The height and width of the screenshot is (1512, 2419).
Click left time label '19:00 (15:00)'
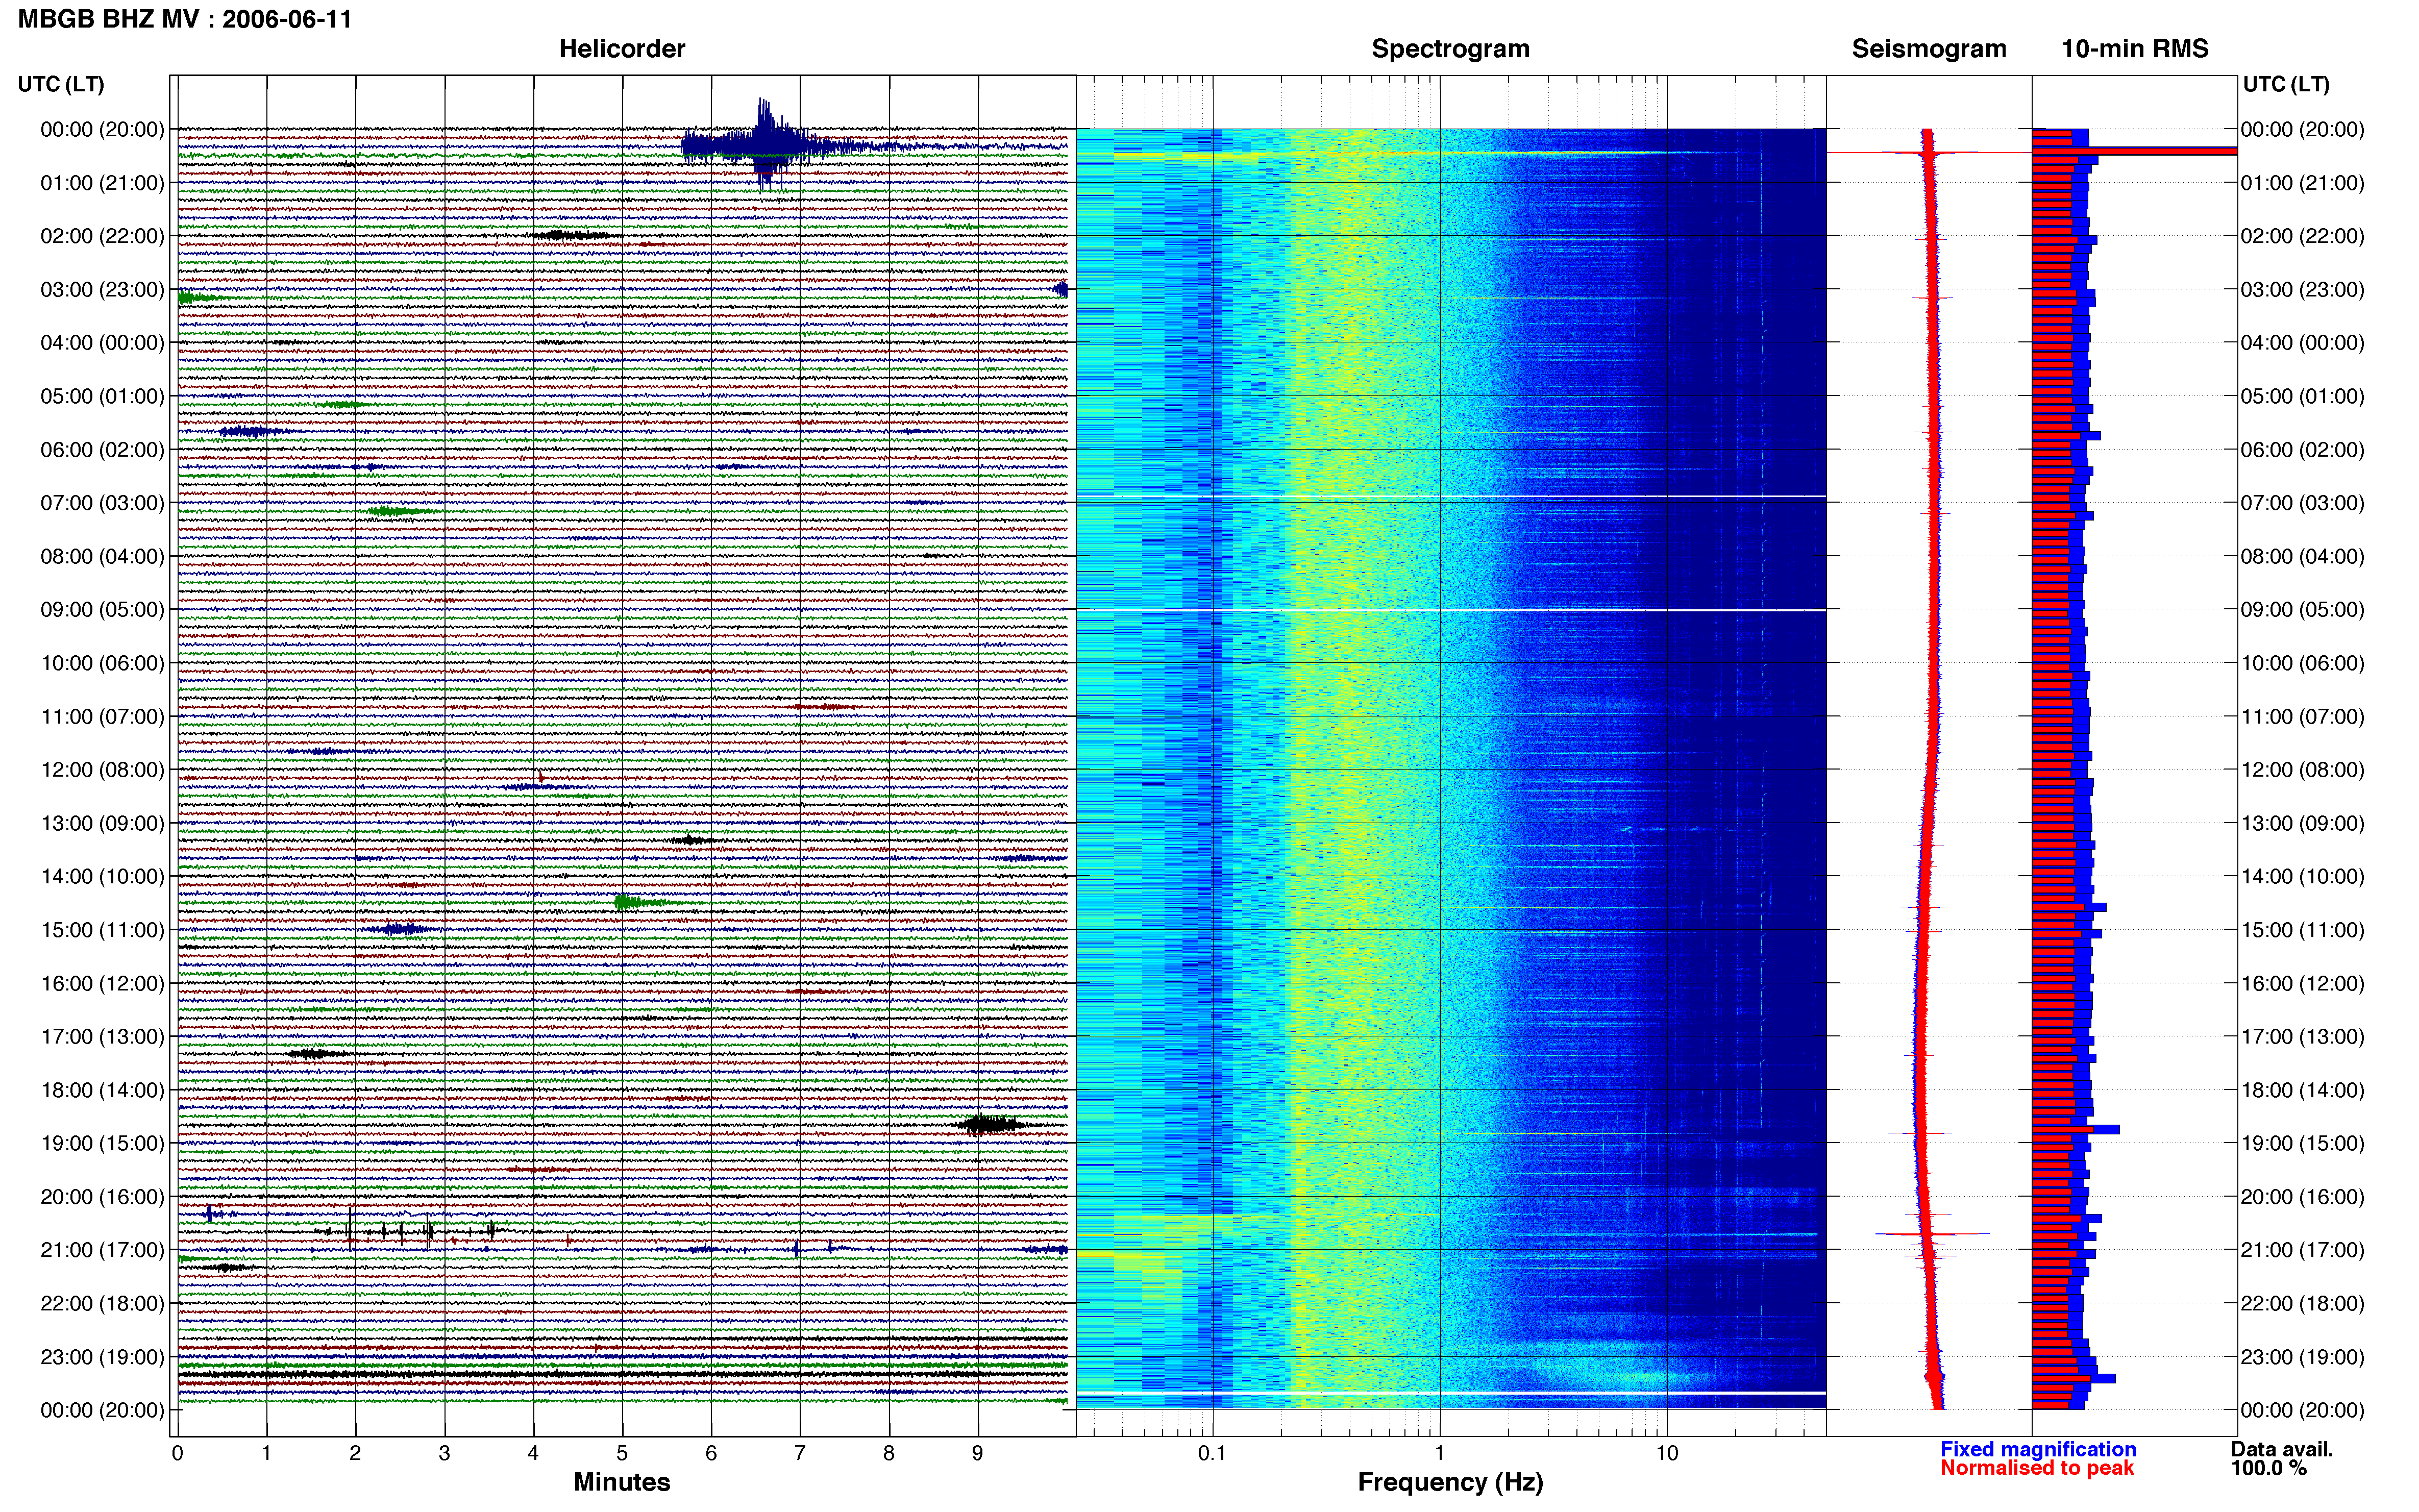(103, 1143)
